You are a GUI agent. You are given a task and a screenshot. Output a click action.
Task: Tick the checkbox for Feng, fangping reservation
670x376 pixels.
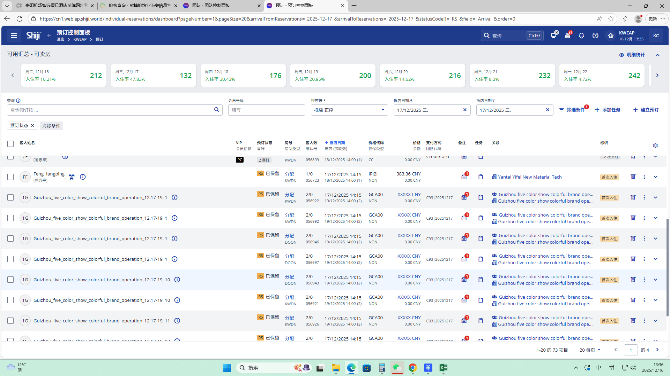point(10,177)
